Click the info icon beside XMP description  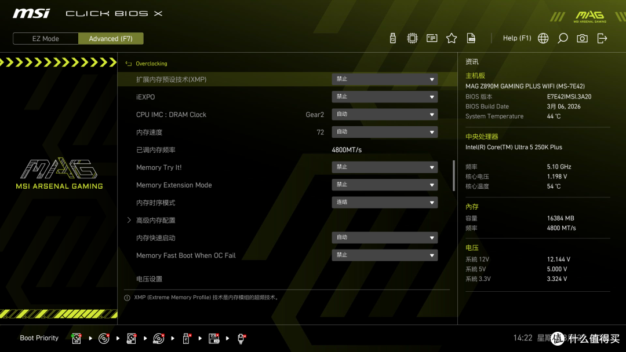coord(127,298)
